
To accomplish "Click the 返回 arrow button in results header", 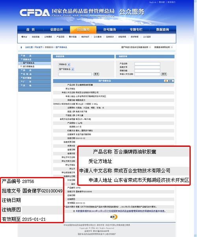I will [169, 81].
